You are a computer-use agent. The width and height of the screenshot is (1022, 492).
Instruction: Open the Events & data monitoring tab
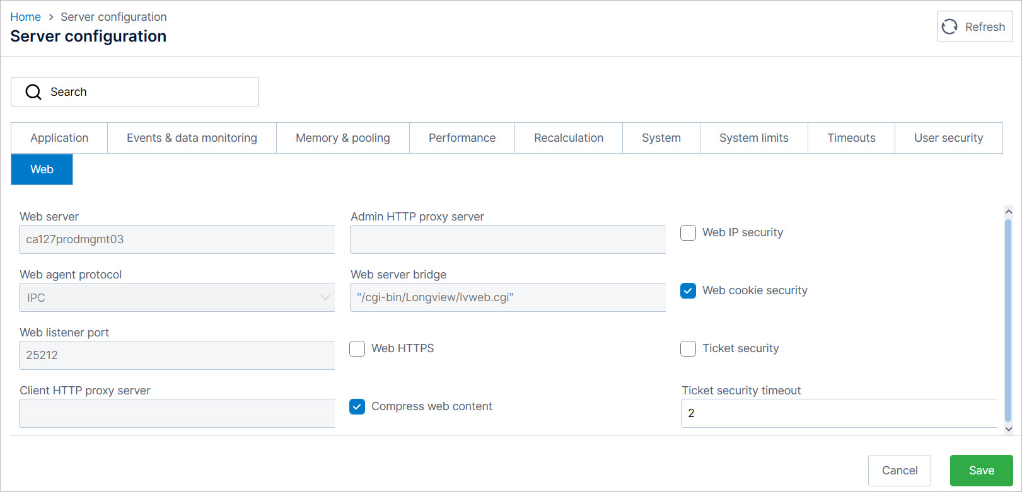tap(192, 138)
